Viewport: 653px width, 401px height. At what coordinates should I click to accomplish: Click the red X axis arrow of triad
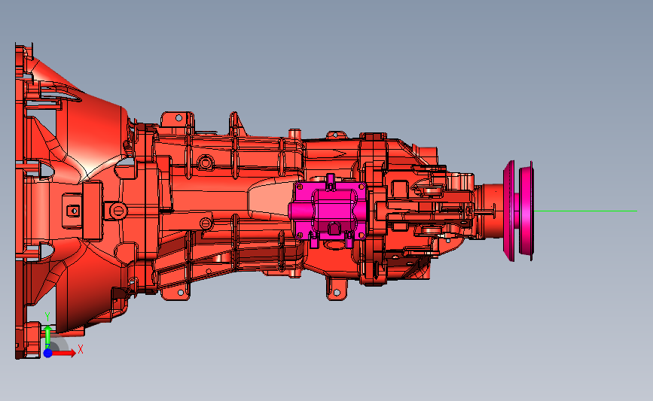[x=63, y=353]
